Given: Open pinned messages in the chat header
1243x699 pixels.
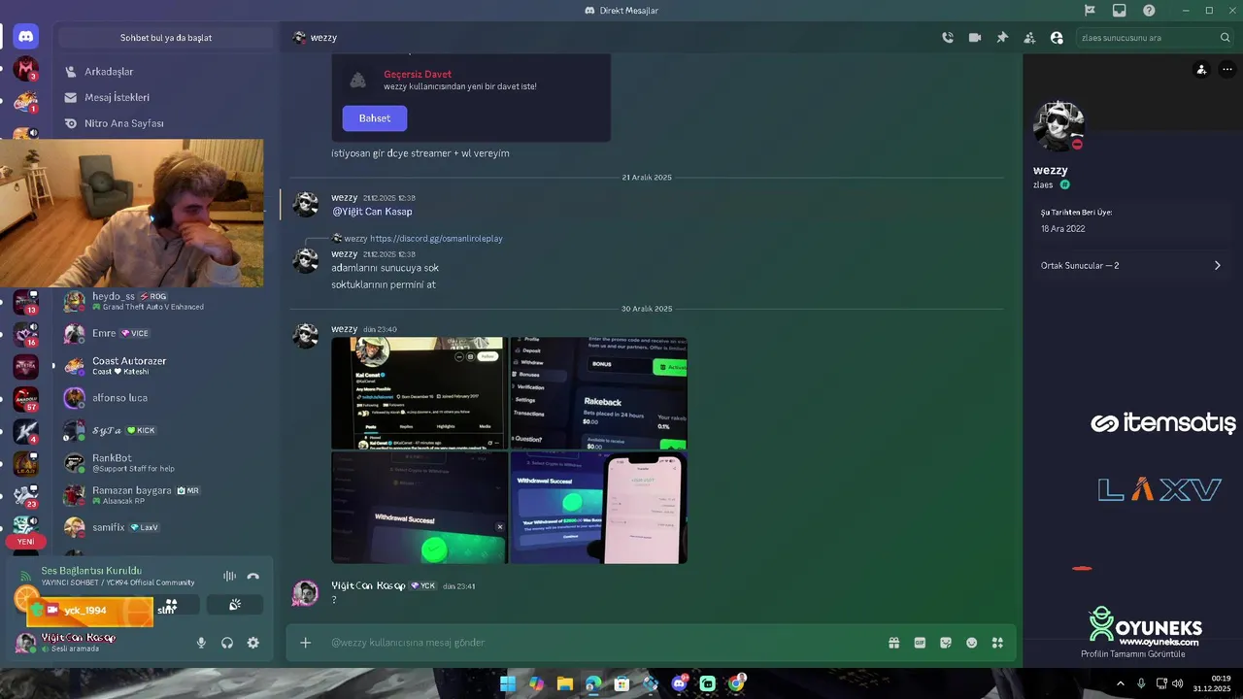Looking at the screenshot, I should (x=1002, y=38).
